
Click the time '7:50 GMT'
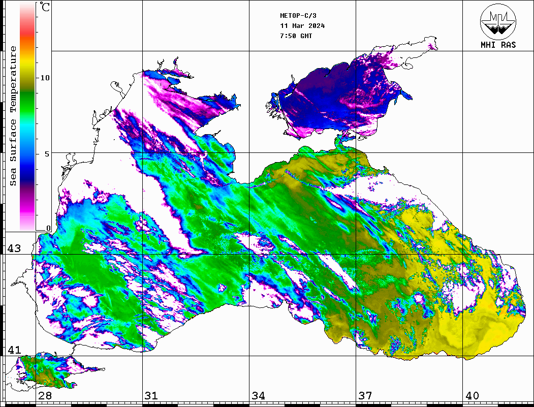(x=296, y=36)
